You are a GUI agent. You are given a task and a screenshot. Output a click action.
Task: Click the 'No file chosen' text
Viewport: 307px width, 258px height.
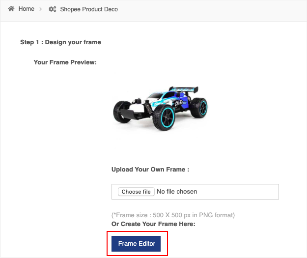point(177,191)
